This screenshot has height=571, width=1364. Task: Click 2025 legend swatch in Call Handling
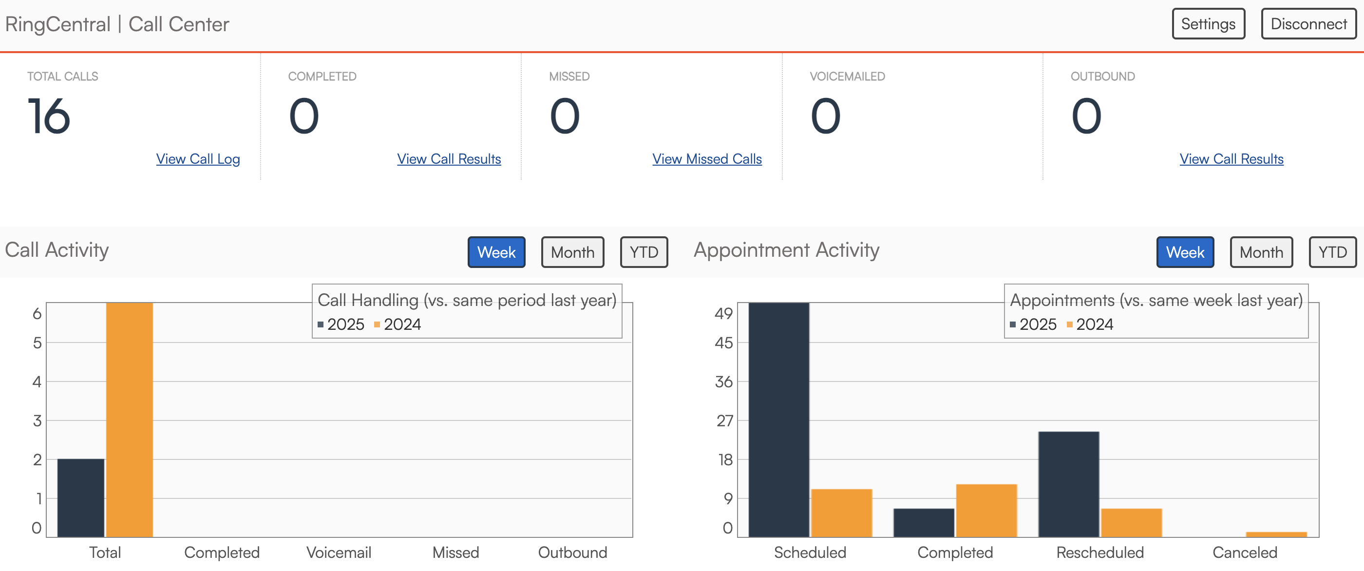coord(321,324)
